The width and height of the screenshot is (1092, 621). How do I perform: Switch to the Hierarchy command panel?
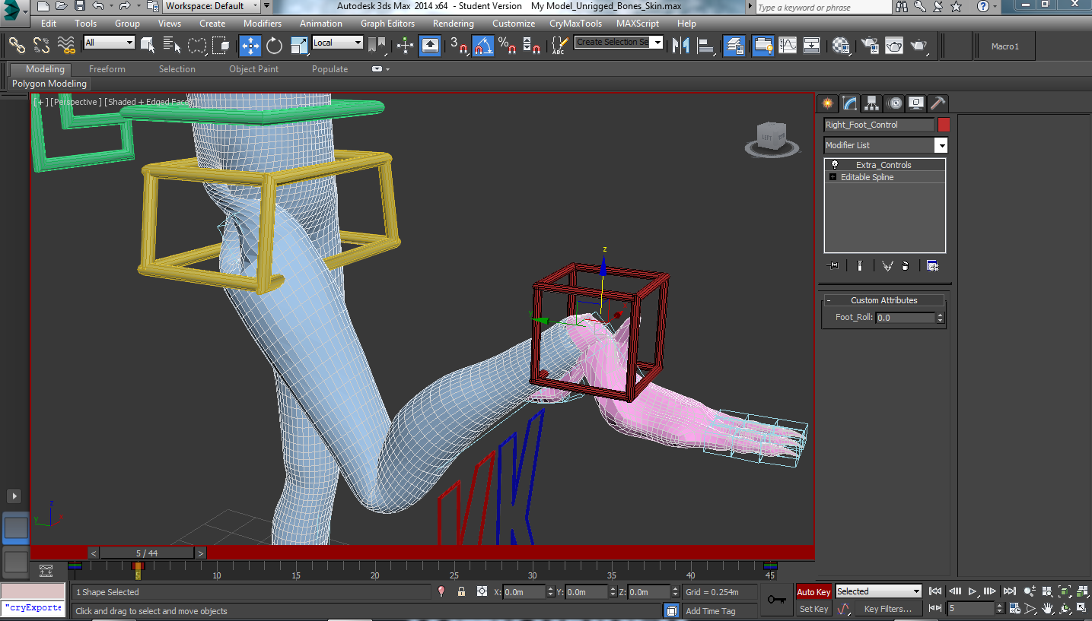click(871, 103)
